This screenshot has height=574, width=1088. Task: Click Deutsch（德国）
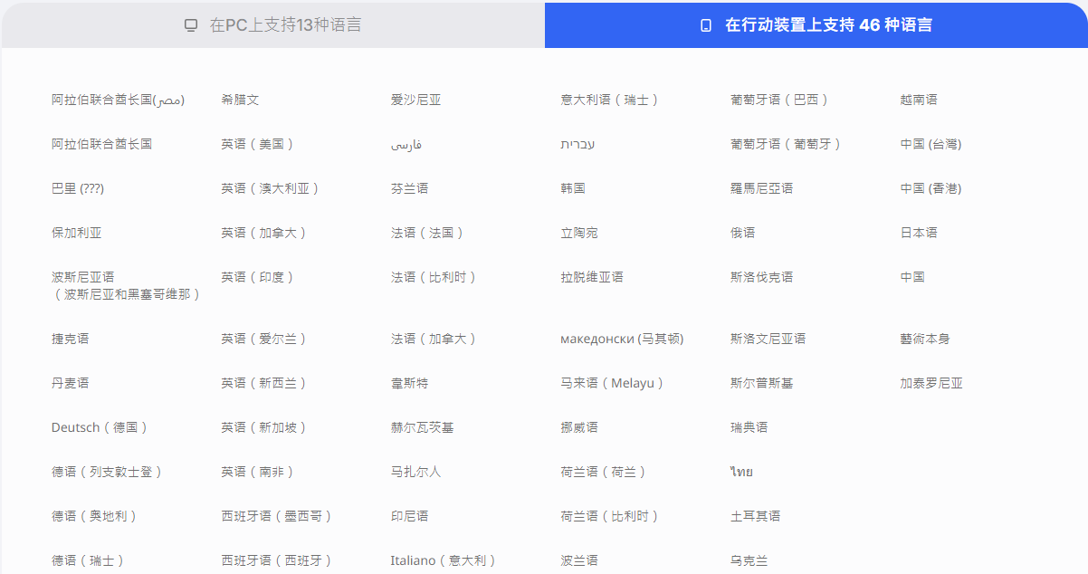[x=100, y=427]
